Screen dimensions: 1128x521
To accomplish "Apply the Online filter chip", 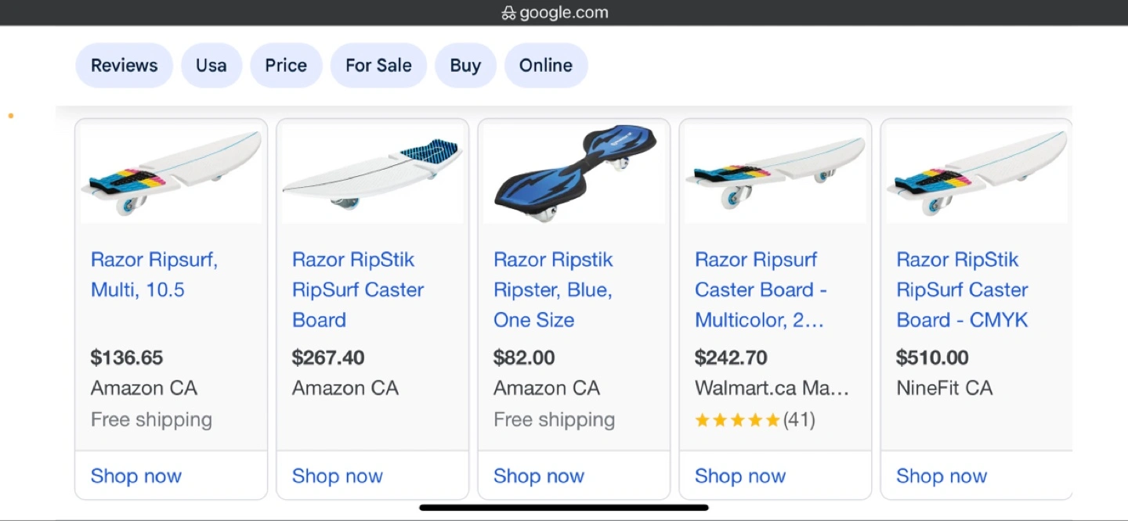I will (546, 66).
